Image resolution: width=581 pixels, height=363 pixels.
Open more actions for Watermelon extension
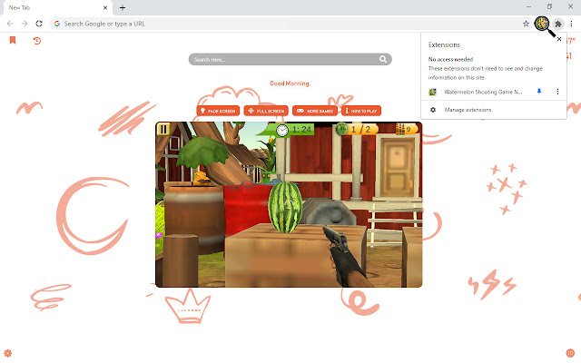pyautogui.click(x=557, y=92)
